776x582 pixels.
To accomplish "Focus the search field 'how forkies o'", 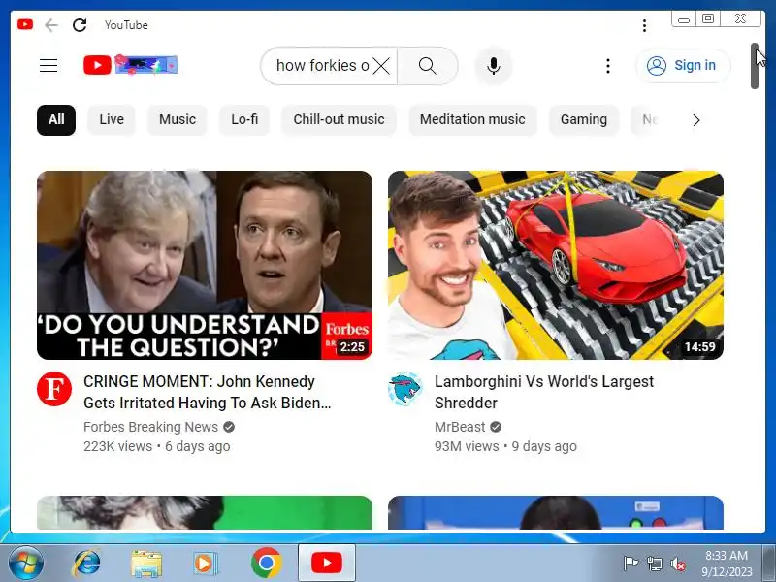I will point(322,65).
